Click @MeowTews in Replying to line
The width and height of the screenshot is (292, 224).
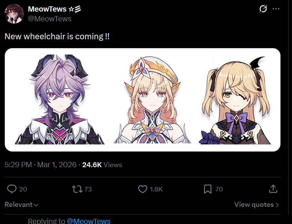tap(89, 221)
